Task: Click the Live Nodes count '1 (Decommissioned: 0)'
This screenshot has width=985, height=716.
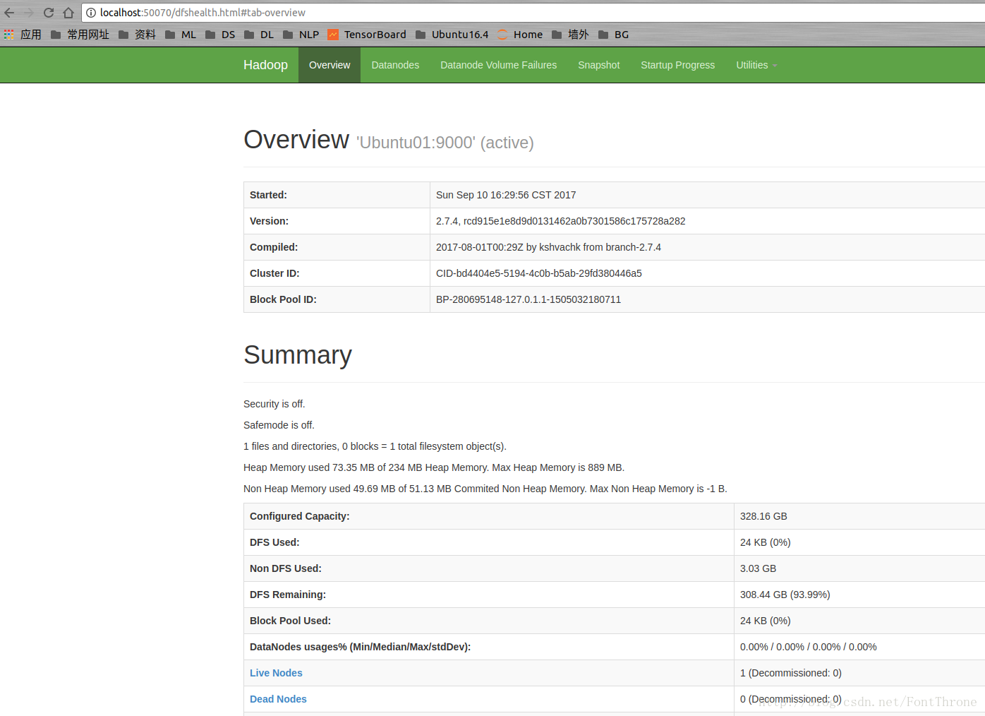Action: [791, 673]
